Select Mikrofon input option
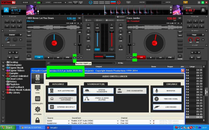The height and width of the screenshot is (130, 209). coord(167,91)
